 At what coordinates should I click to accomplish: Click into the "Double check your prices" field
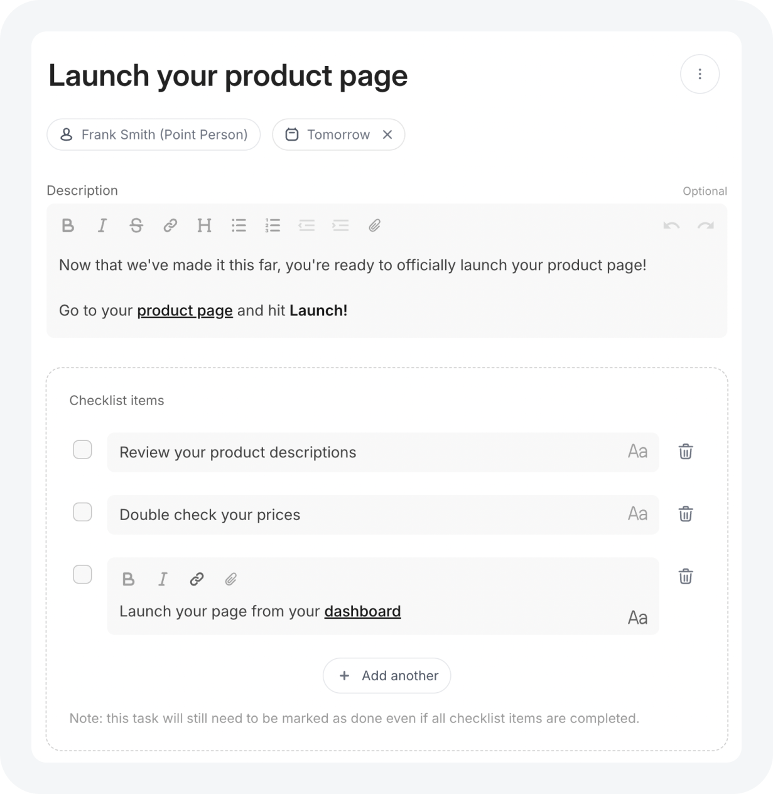pos(383,514)
